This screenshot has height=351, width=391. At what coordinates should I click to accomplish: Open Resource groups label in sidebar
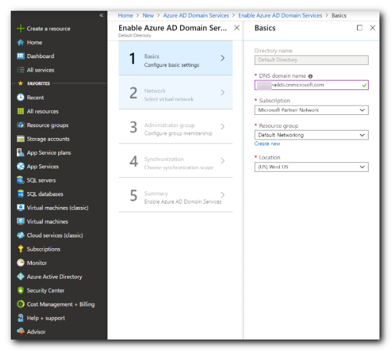[x=47, y=125]
